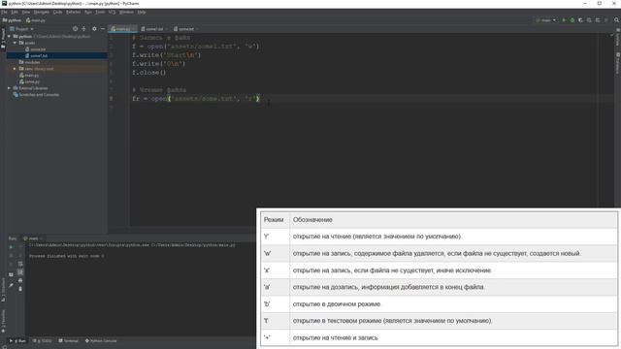Select some1.txt in the project tree

39,56
